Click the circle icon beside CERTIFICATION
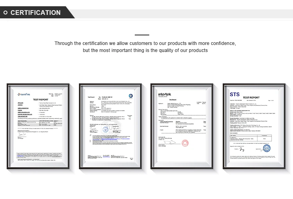Screen dimensions: 293x199 [5, 13]
